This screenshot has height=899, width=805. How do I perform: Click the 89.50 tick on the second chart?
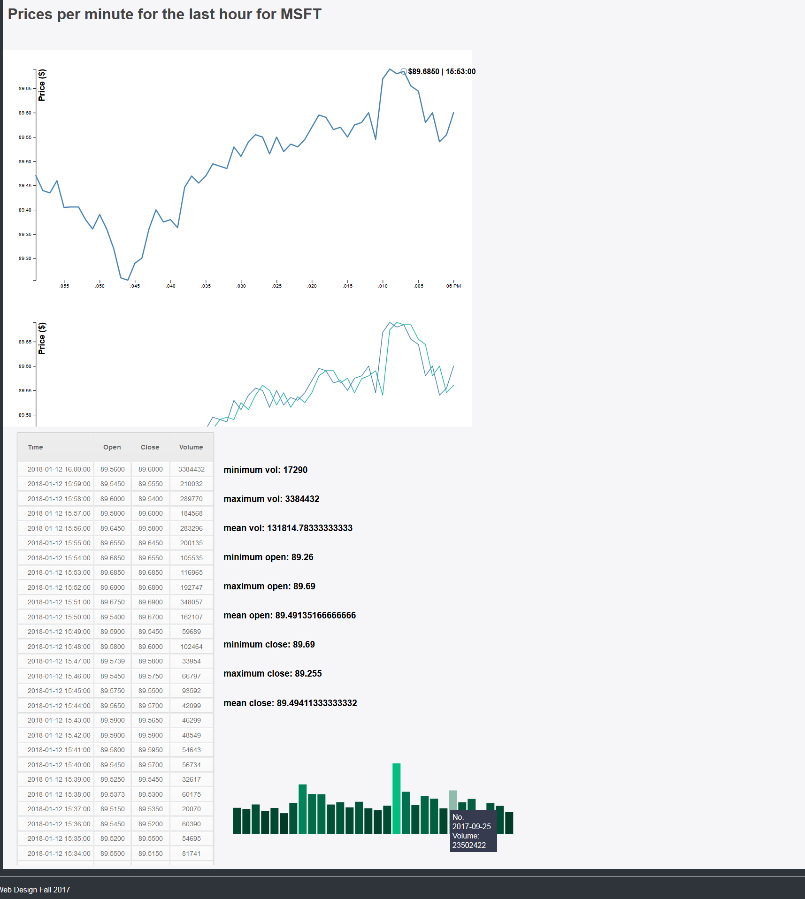pyautogui.click(x=25, y=415)
